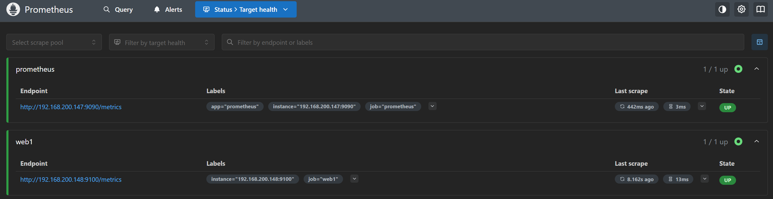The width and height of the screenshot is (773, 199).
Task: Click the Labels column header in prometheus pool
Action: [x=216, y=91]
